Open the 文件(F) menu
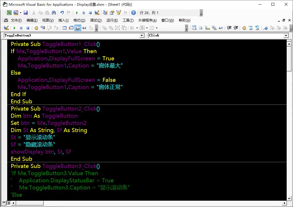The image size is (293, 207). [16, 20]
